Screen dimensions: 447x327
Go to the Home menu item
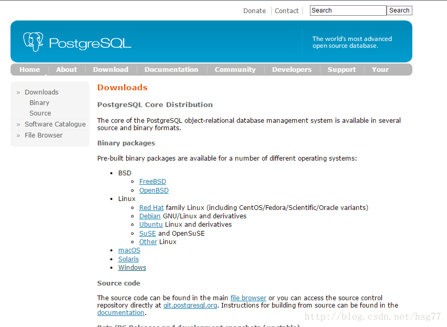tap(29, 69)
